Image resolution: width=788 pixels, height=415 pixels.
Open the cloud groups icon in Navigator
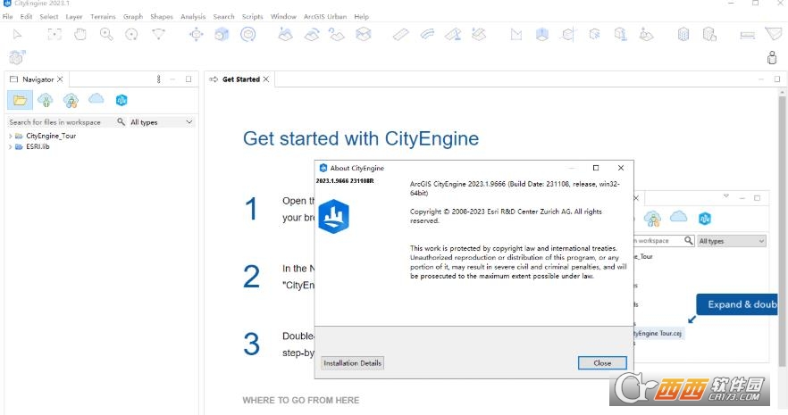[x=71, y=100]
